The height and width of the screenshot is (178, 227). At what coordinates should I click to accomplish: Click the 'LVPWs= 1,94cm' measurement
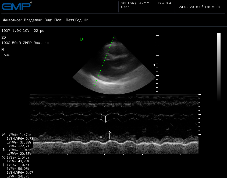tap(19, 150)
